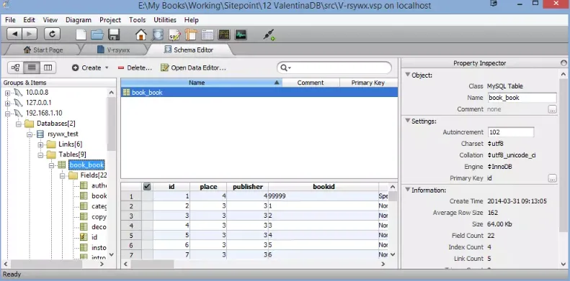570x281 pixels.
Task: Click the digital clock display toolbar icon
Action: coord(224,34)
